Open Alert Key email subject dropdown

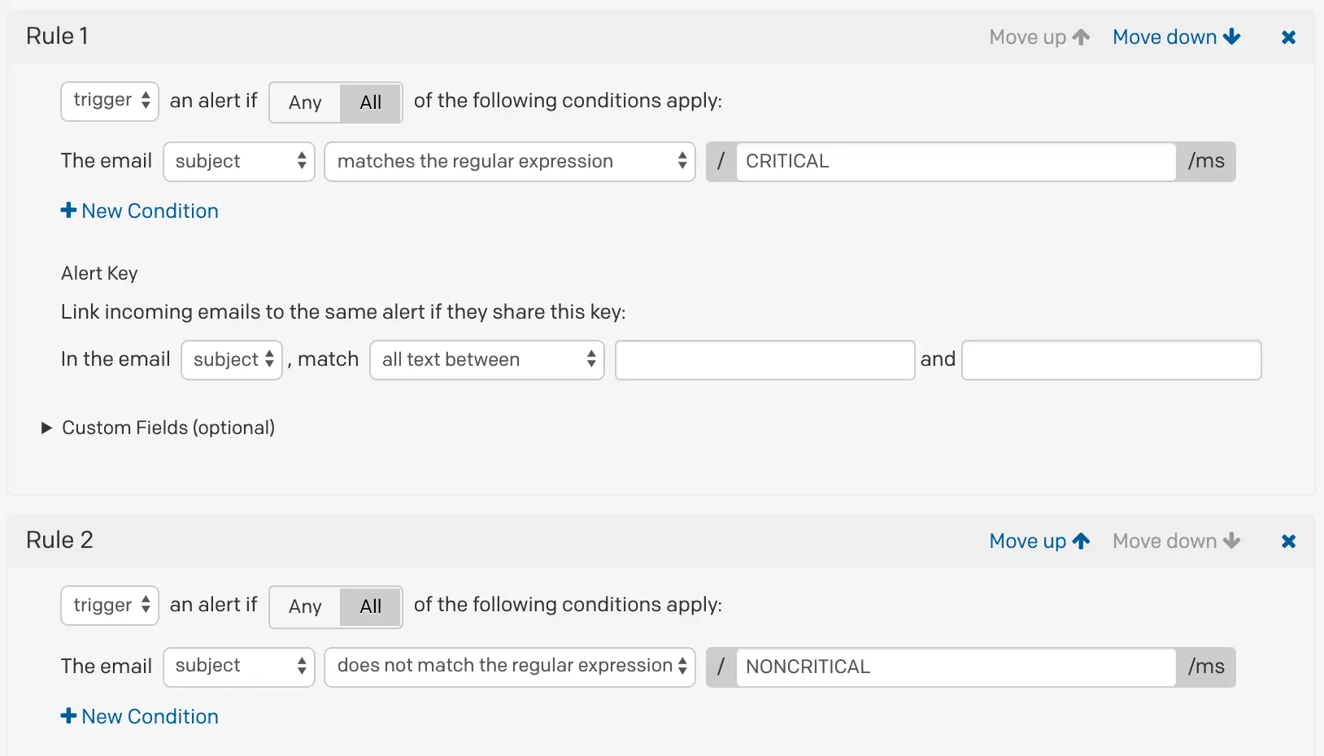pyautogui.click(x=232, y=360)
